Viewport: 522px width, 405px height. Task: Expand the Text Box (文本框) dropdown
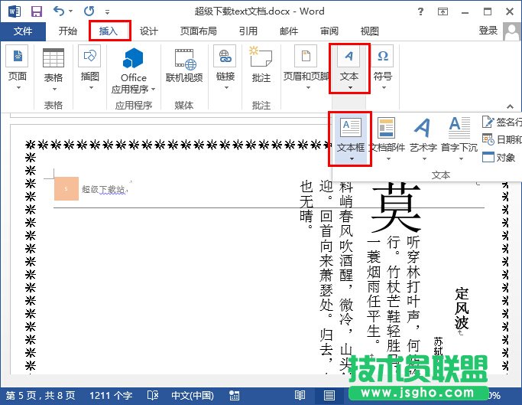352,158
